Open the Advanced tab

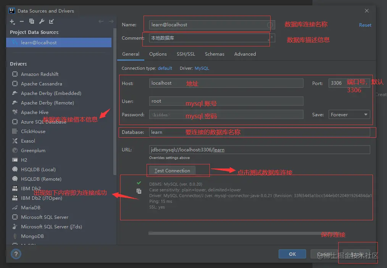point(245,54)
